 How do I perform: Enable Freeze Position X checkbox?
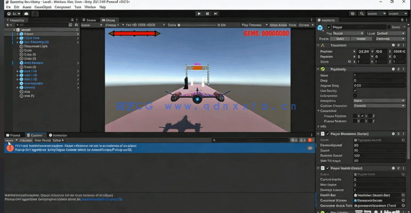pyautogui.click(x=355, y=116)
